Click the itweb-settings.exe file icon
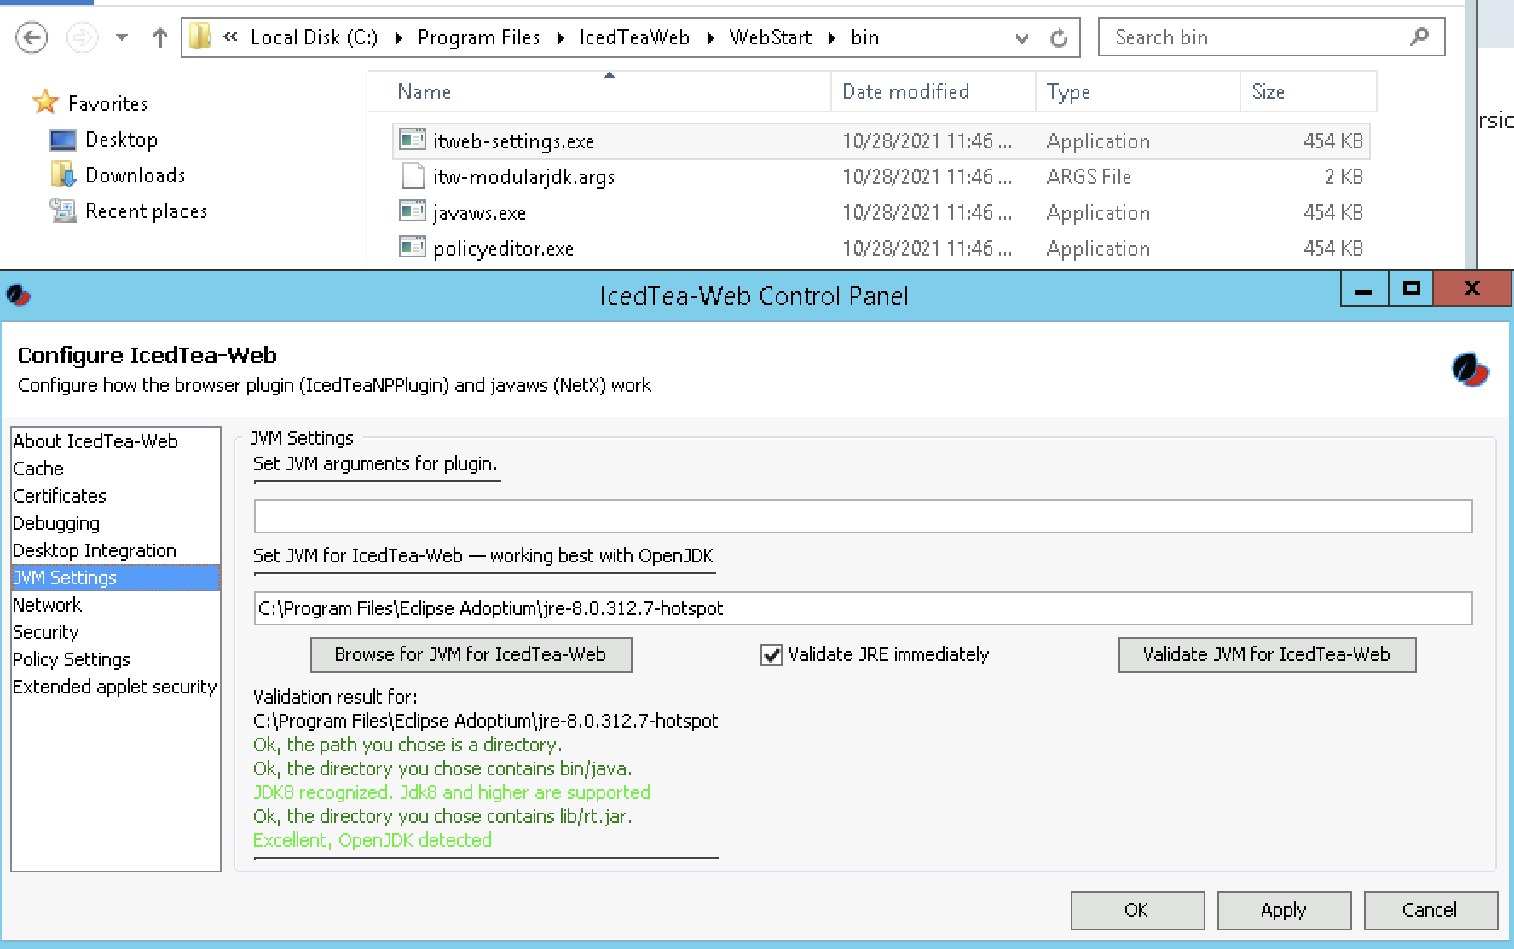The width and height of the screenshot is (1514, 949). (413, 140)
